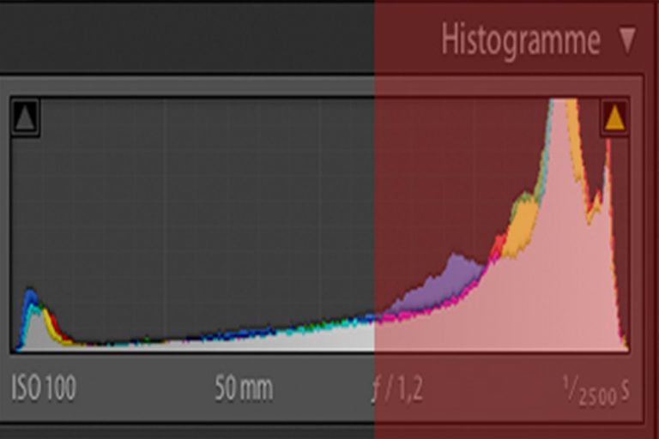Screen dimensions: 659x439
Task: Click the 1/2500 s shutter speed
Action: tap(596, 392)
